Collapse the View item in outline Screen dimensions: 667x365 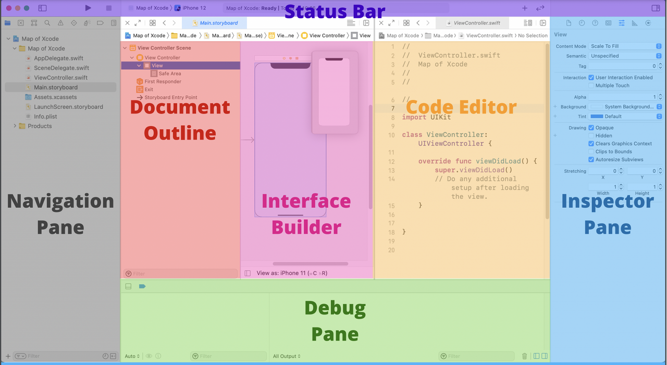point(139,66)
